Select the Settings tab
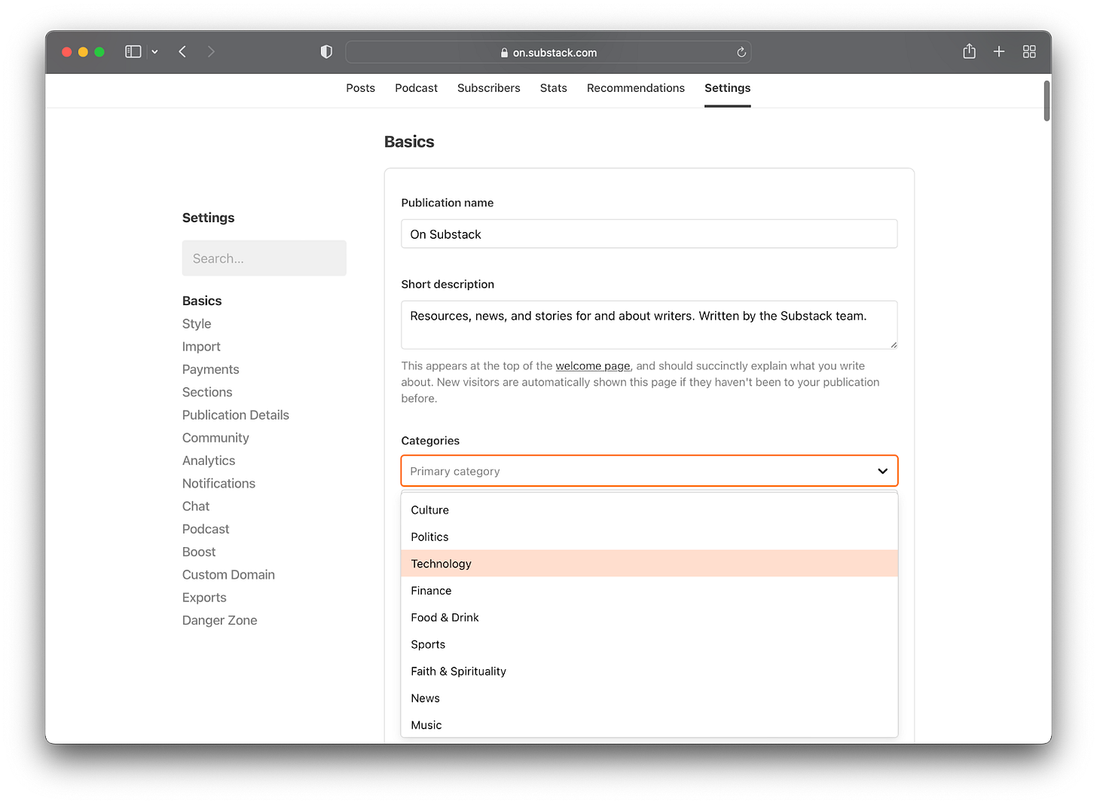The width and height of the screenshot is (1097, 804). pyautogui.click(x=727, y=88)
